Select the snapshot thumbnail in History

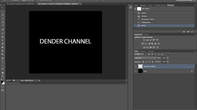click(139, 9)
